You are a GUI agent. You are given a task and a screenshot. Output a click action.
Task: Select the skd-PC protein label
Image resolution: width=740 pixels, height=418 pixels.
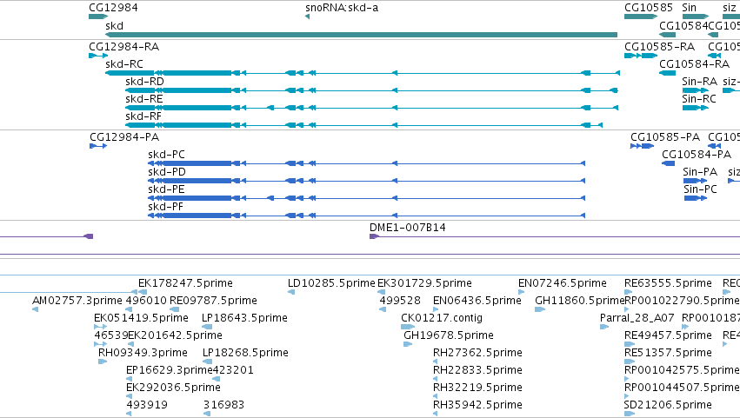(166, 155)
